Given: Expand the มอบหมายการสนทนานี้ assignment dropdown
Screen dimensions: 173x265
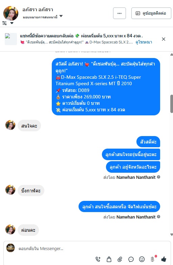Looking at the screenshot, I should [x=61, y=16].
